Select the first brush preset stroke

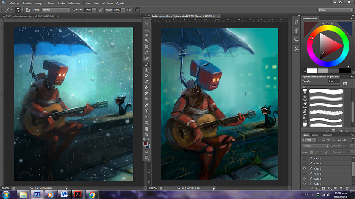pos(326,92)
